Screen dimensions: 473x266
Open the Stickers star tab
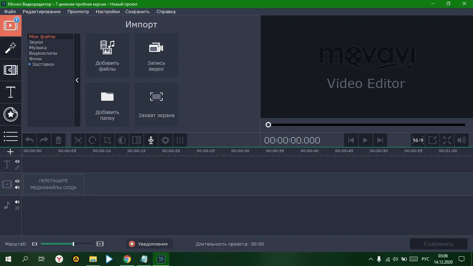(11, 114)
